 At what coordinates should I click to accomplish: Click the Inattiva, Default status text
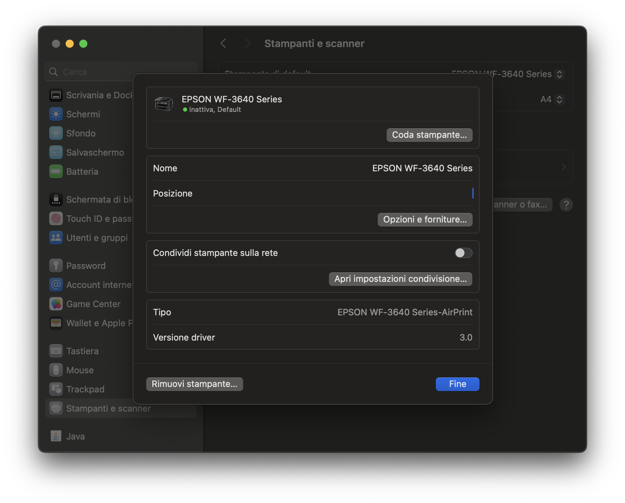(x=215, y=110)
